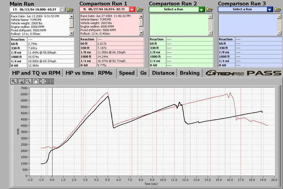Select the zoom in magnifier tool
Viewport: 283px width, 189px height.
coord(14,81)
